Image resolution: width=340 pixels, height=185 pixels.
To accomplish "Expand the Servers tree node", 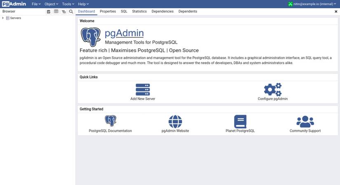I will click(x=3, y=18).
